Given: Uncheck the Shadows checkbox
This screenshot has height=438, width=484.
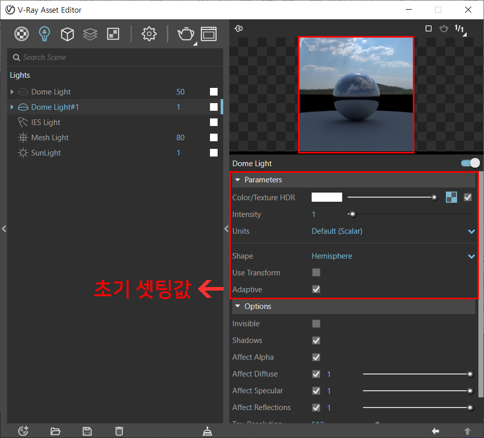Looking at the screenshot, I should coord(316,340).
